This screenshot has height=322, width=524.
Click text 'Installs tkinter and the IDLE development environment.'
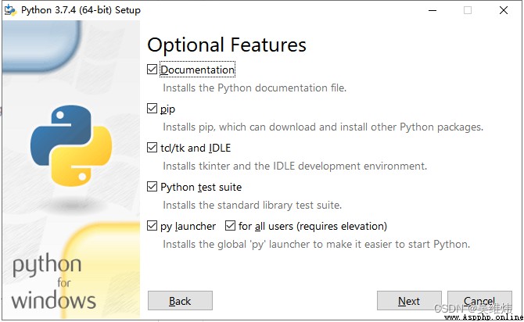click(x=295, y=166)
